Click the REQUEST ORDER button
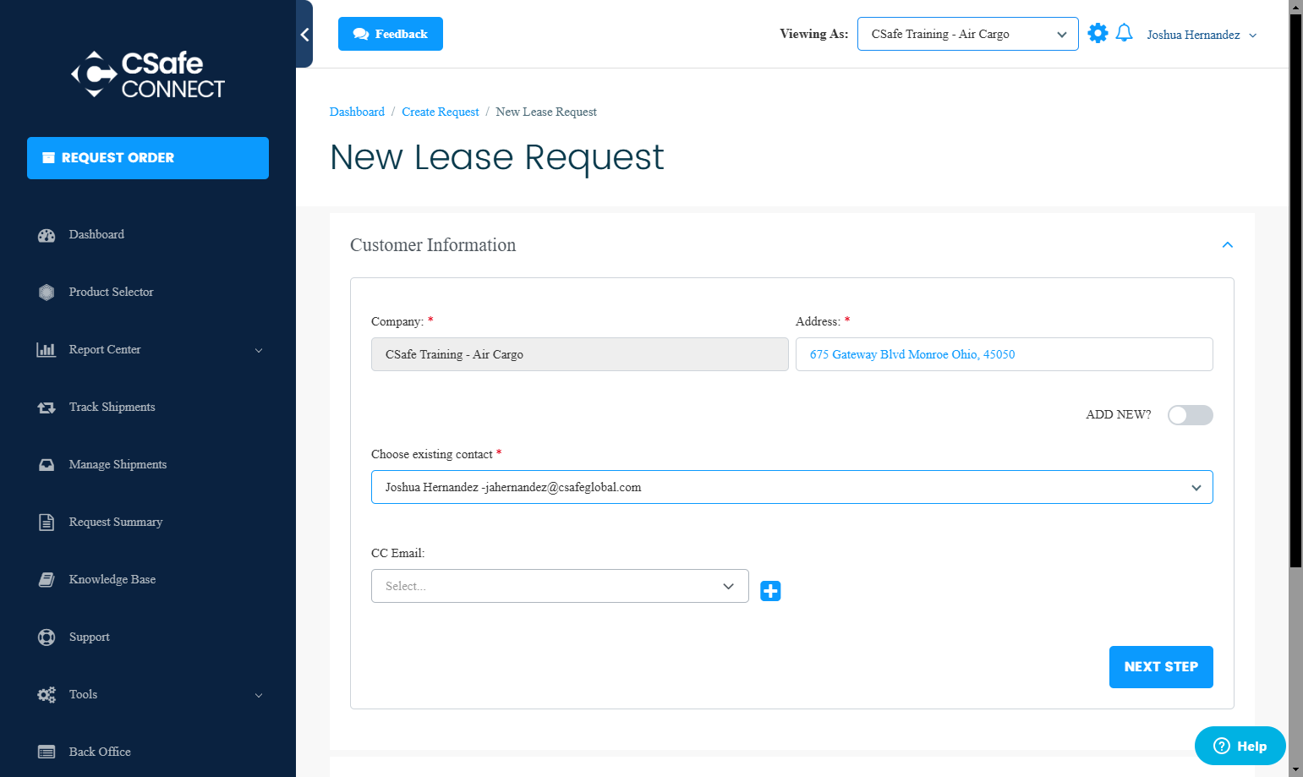The height and width of the screenshot is (777, 1303). pos(148,158)
